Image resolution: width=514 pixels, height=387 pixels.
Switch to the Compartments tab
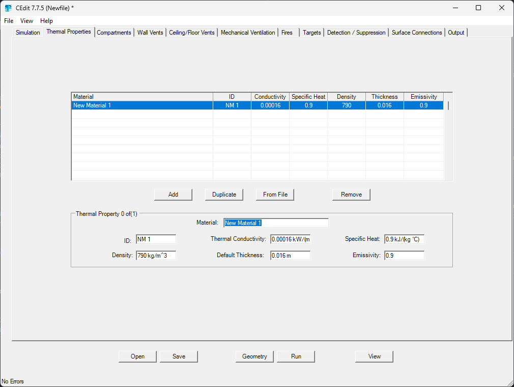click(114, 33)
